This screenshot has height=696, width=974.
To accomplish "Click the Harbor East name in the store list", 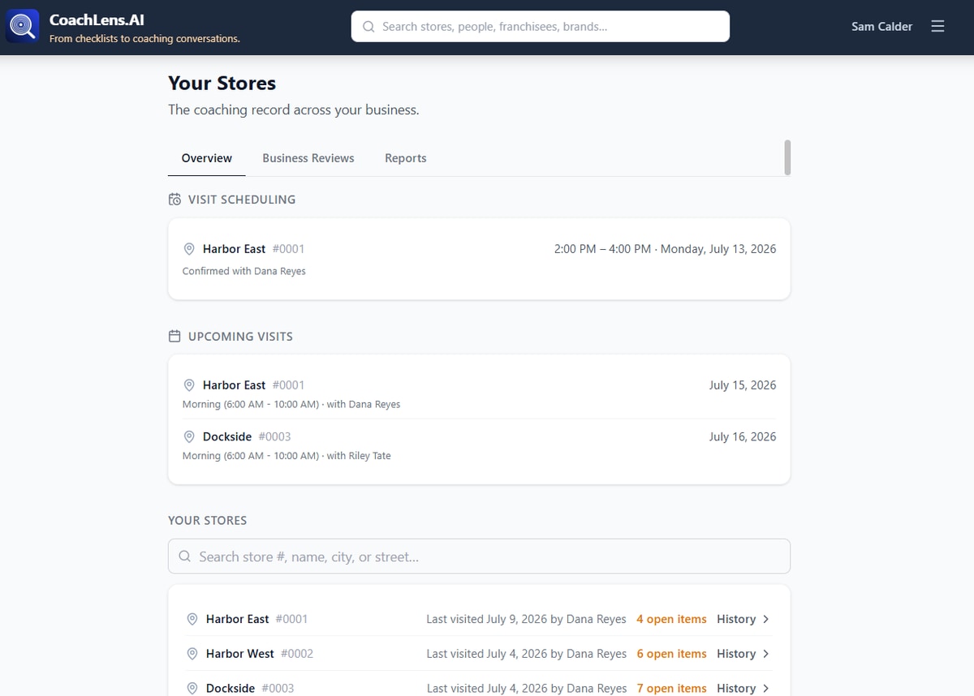I will [237, 619].
